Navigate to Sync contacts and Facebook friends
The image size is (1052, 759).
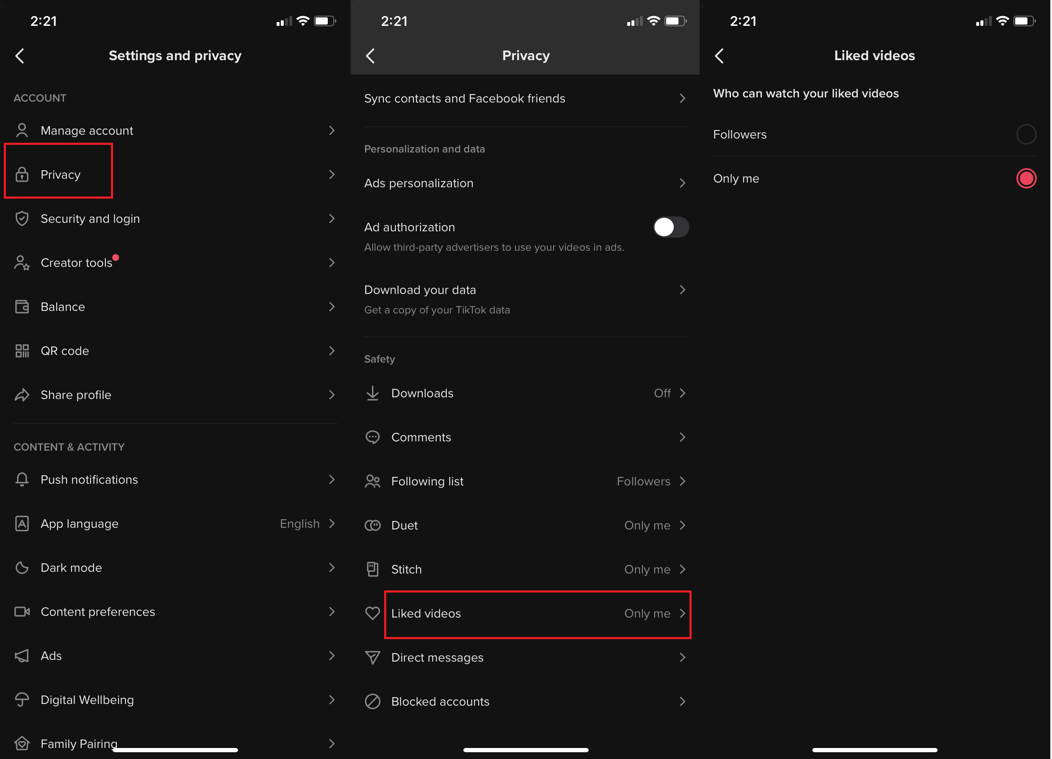coord(525,98)
